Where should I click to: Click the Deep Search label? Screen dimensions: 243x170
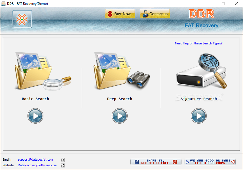tap(119, 99)
